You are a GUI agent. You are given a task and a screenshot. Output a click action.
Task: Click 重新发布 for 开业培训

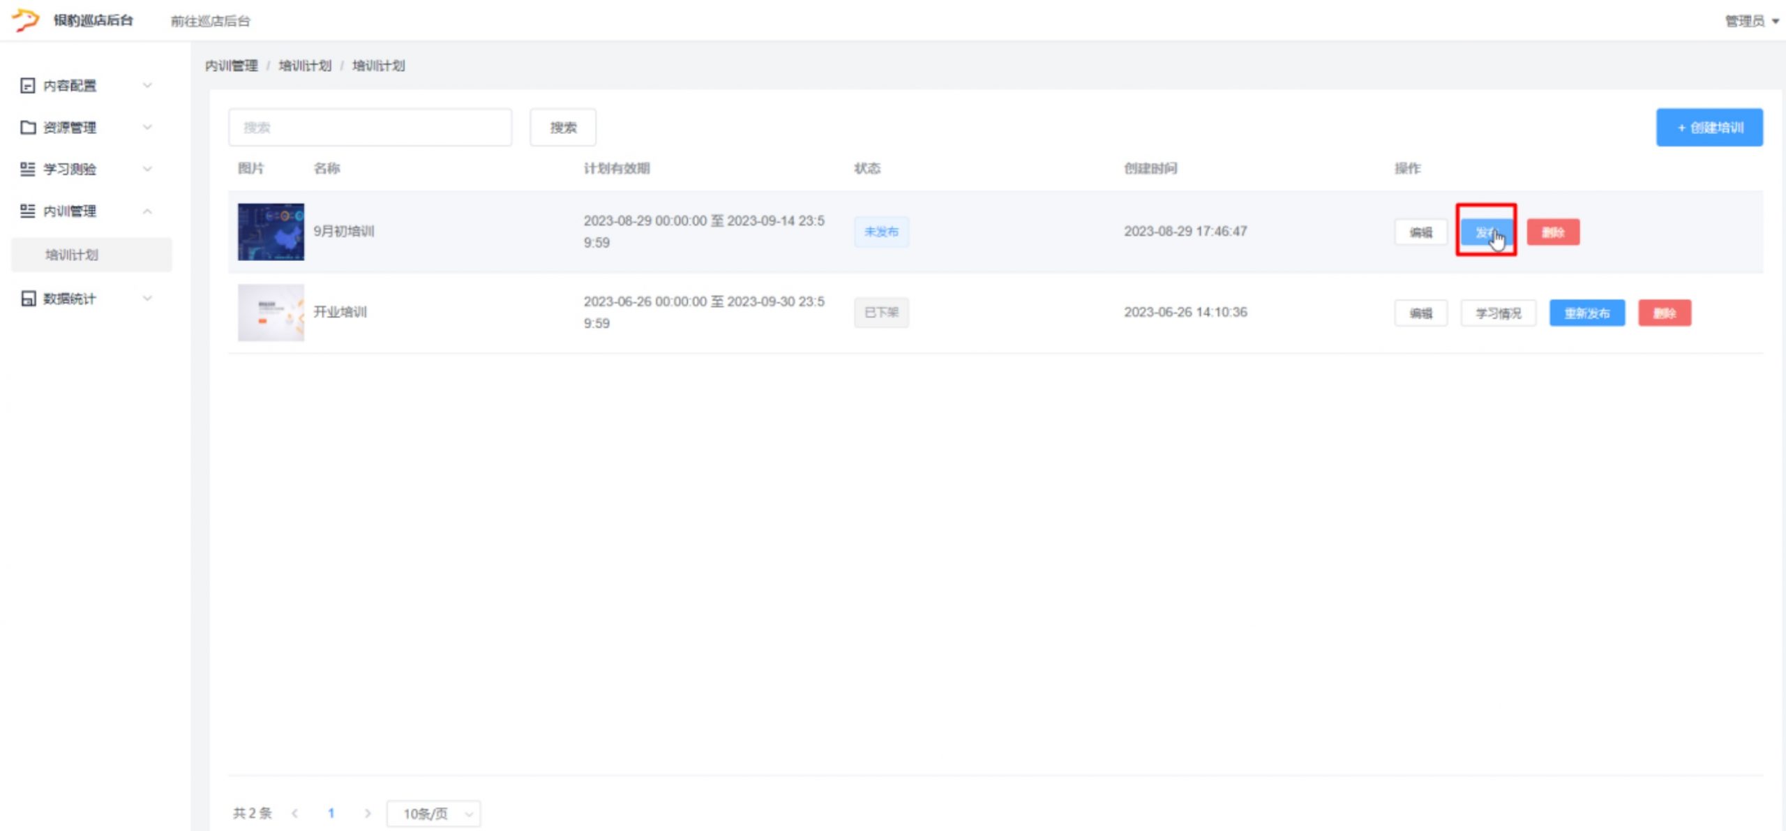tap(1586, 313)
